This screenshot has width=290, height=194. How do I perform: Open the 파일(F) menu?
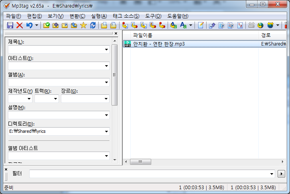tap(14, 16)
